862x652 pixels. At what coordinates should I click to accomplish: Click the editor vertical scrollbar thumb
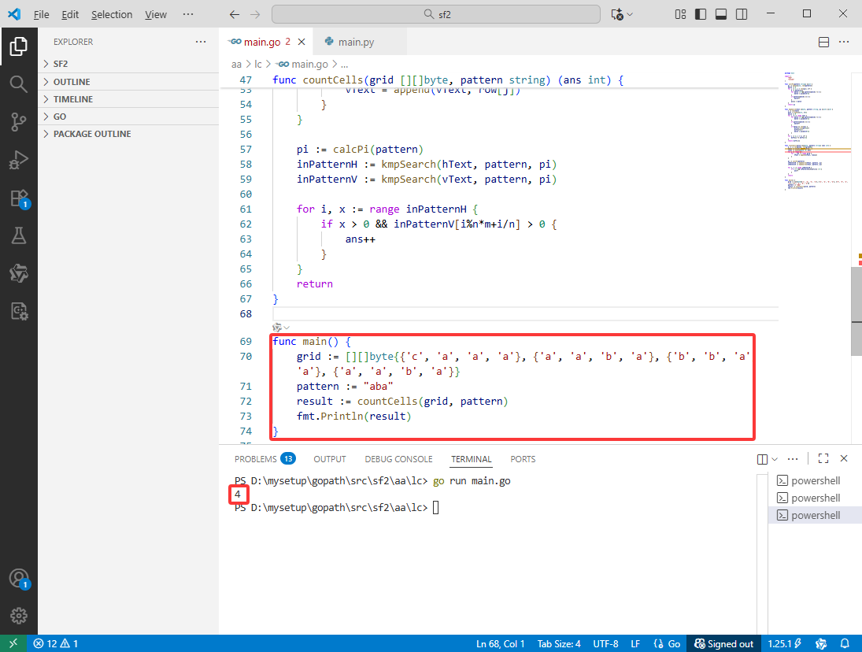coord(856,313)
